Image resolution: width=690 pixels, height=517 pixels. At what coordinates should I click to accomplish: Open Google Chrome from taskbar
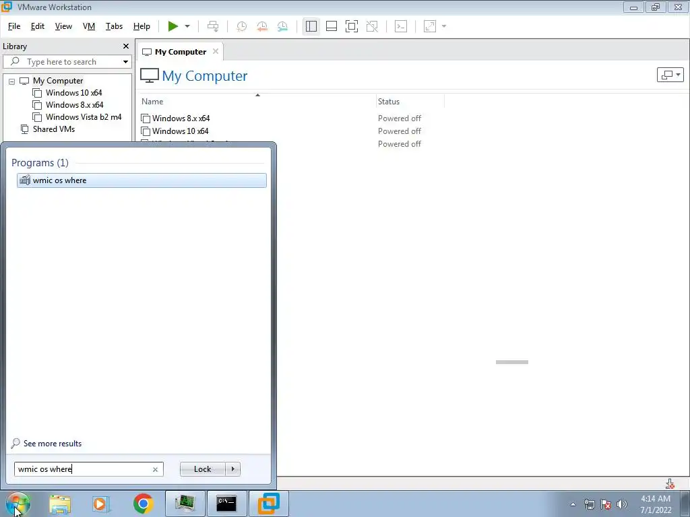[x=143, y=504]
